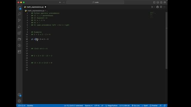
Task: Open the editor More Actions ellipsis
Action: [164, 7]
